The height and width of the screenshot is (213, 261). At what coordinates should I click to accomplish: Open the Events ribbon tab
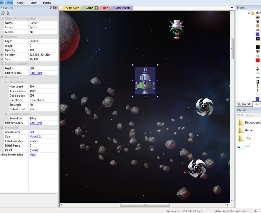[x=47, y=3]
